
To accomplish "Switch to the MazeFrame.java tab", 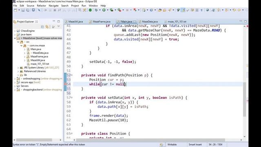I will (x=100, y=22).
